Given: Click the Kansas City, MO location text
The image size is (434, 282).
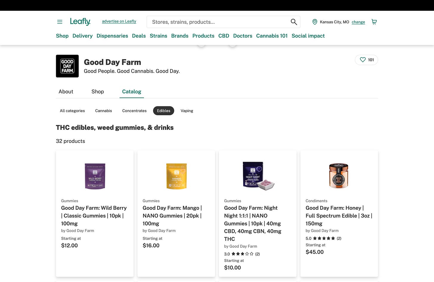Looking at the screenshot, I should click(x=334, y=22).
